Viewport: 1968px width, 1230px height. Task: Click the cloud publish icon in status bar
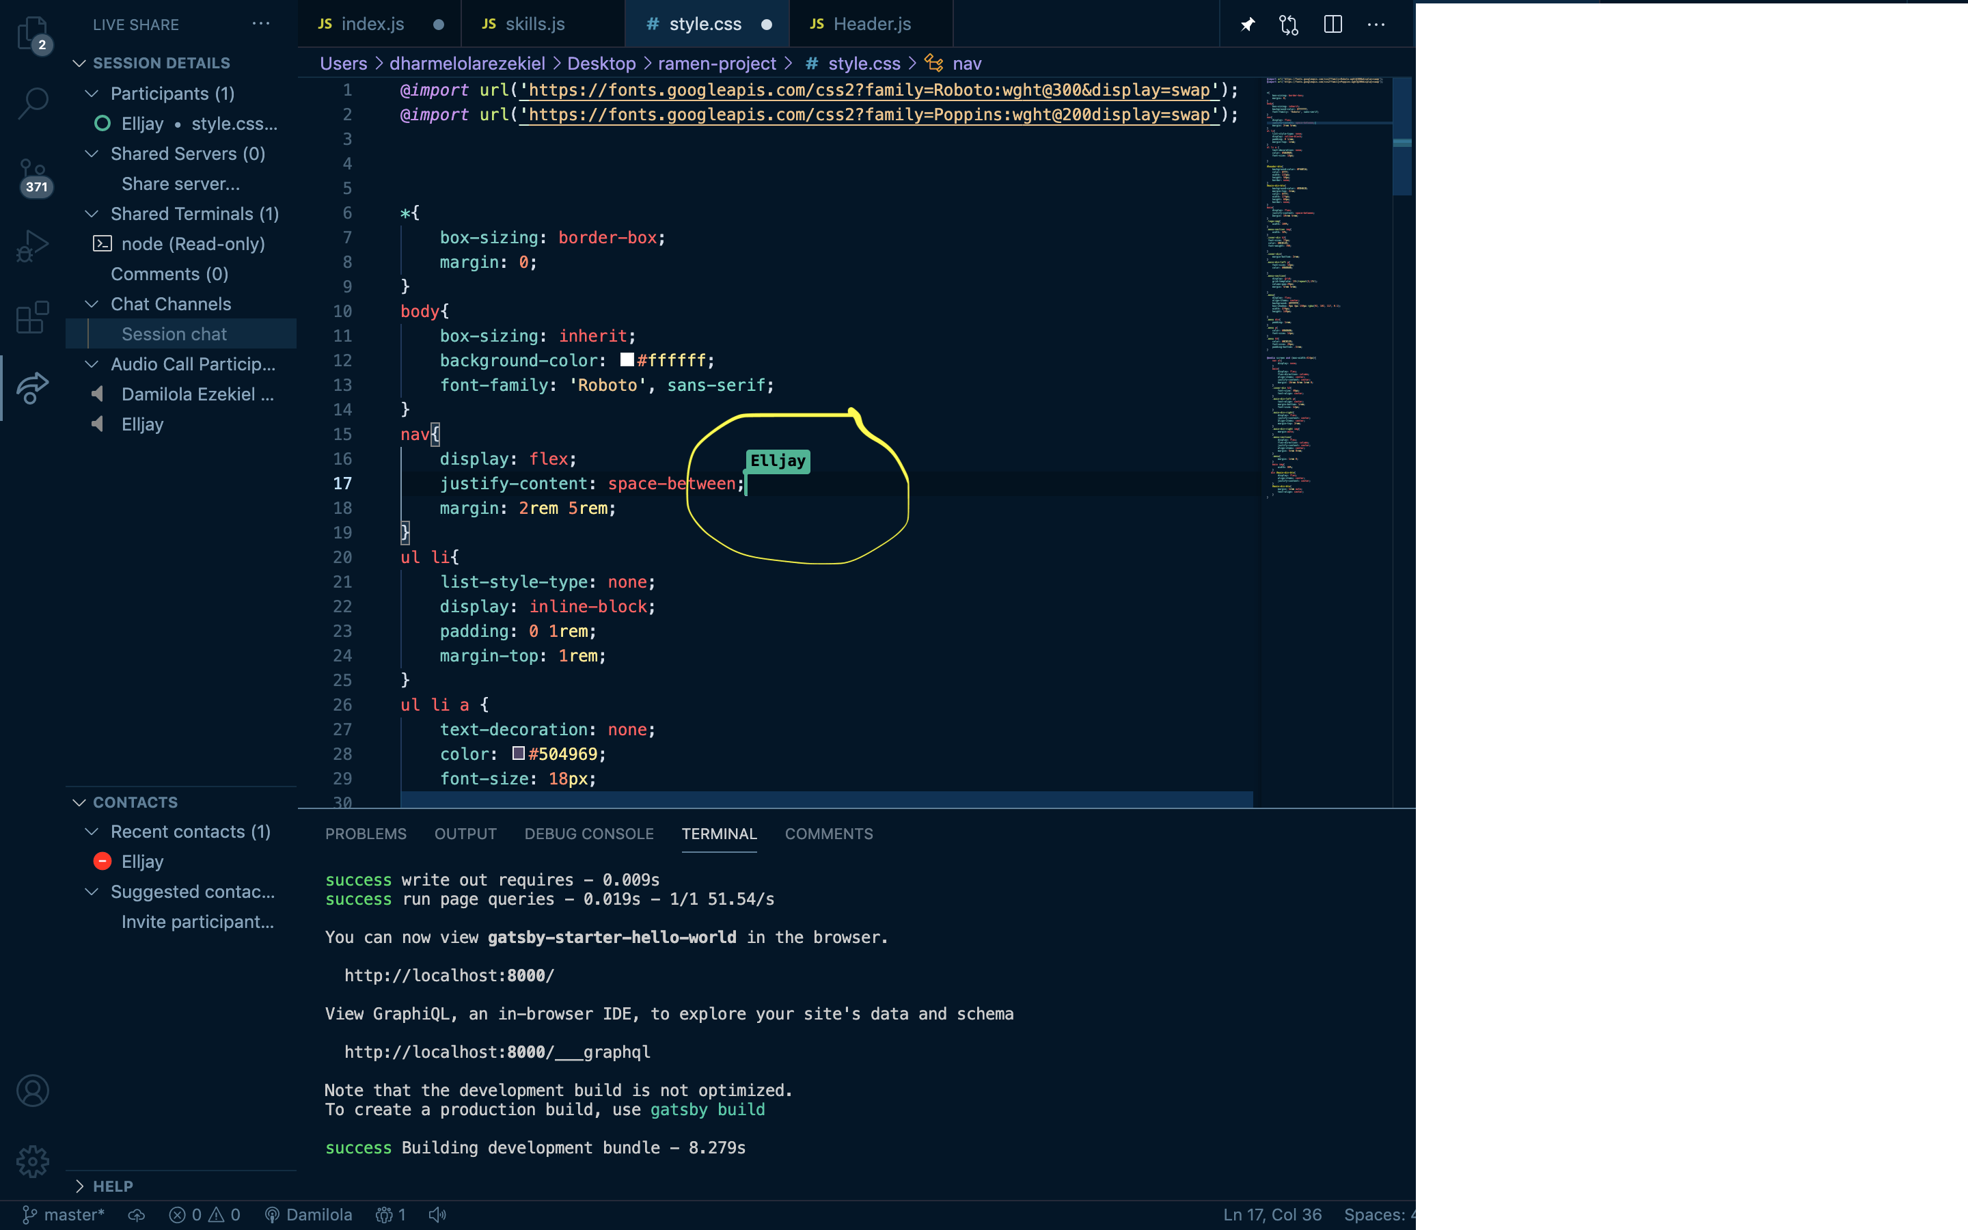137,1214
